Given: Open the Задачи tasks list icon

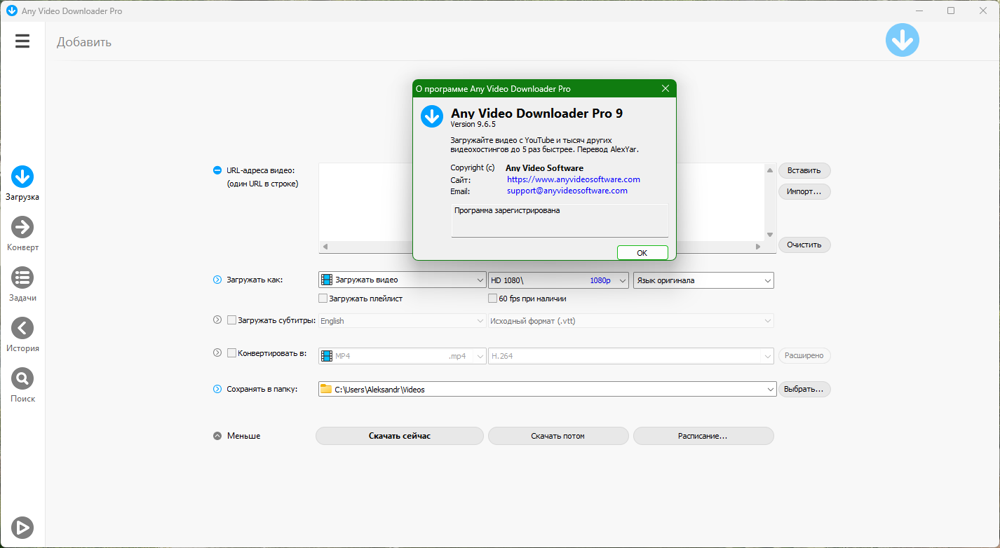Looking at the screenshot, I should (x=22, y=278).
